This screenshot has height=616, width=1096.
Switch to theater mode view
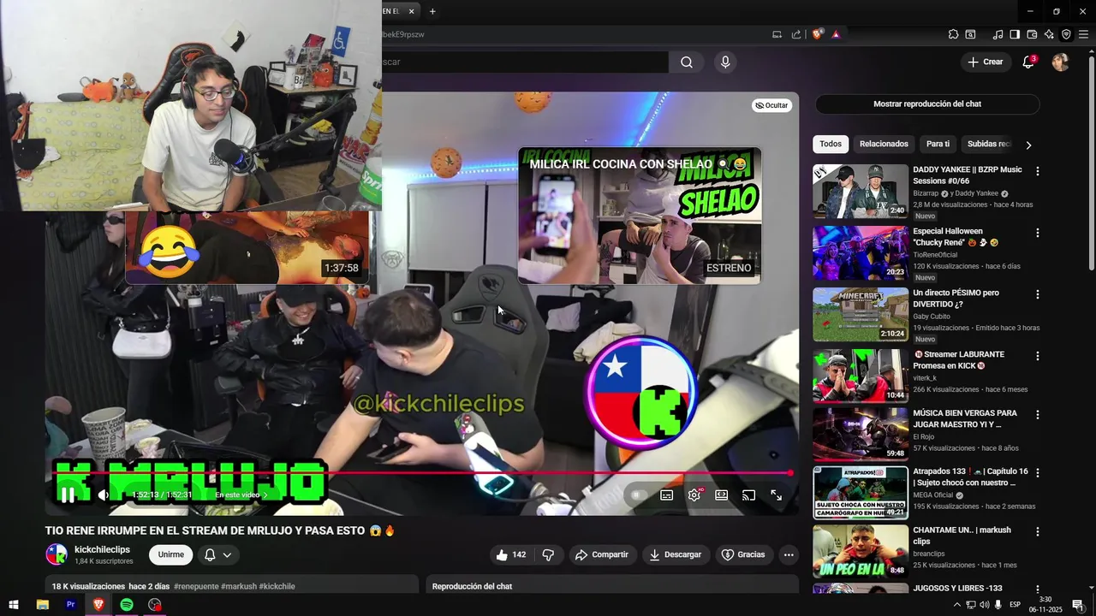[x=722, y=495]
